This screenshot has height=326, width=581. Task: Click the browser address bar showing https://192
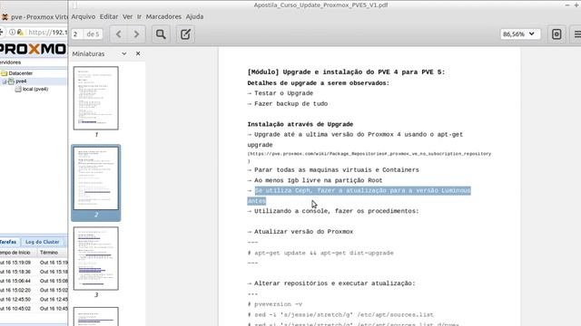point(47,33)
